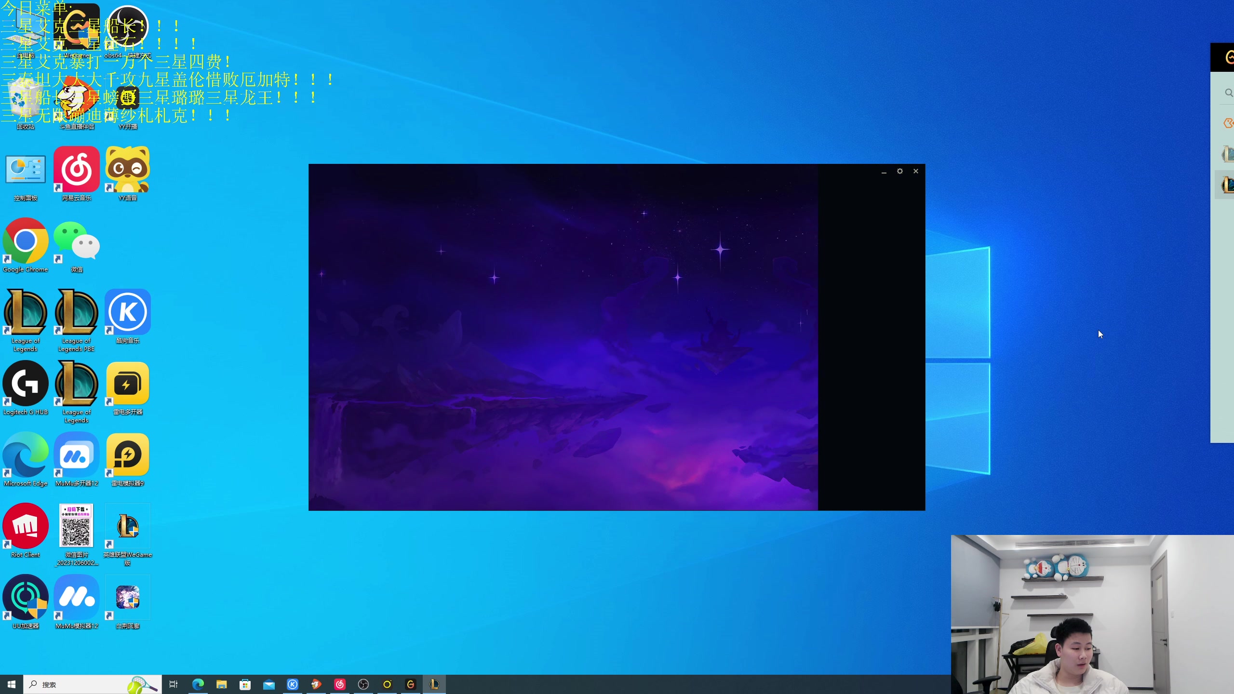Launch 网易云音乐 from the desktop
Screen dimensions: 1234x694
[x=77, y=174]
